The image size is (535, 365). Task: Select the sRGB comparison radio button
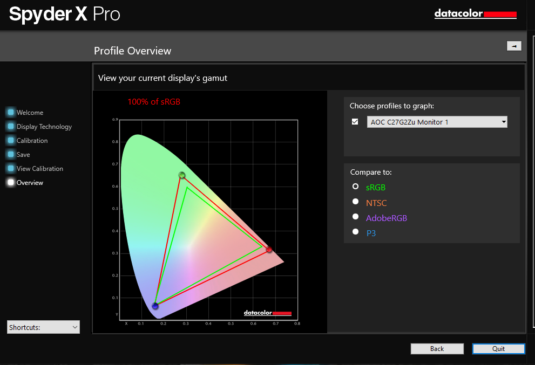pos(355,187)
